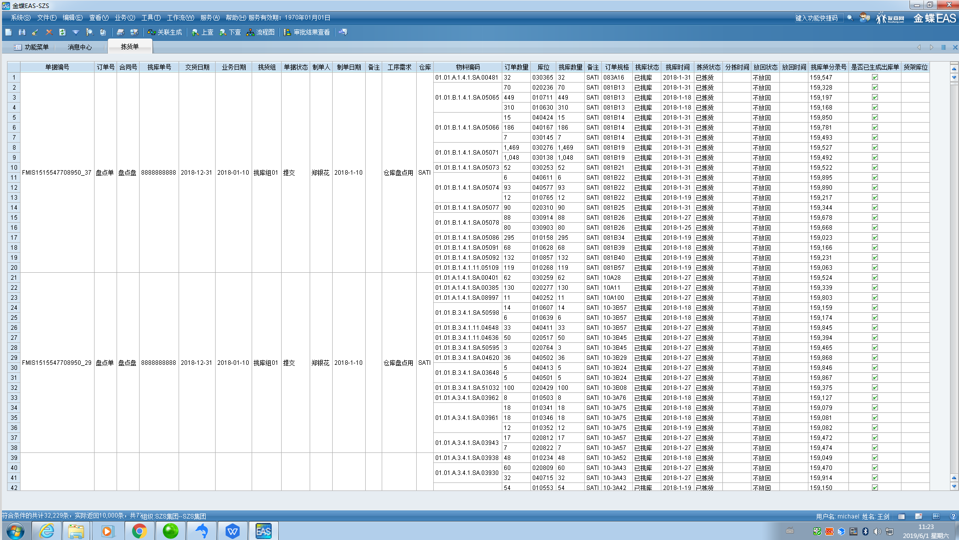Click the 下查 toolbar button

tap(230, 32)
